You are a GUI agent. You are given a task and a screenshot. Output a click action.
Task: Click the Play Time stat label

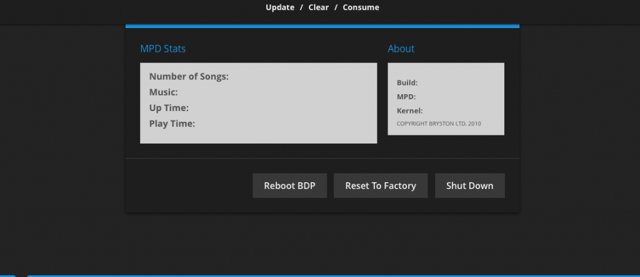point(172,124)
